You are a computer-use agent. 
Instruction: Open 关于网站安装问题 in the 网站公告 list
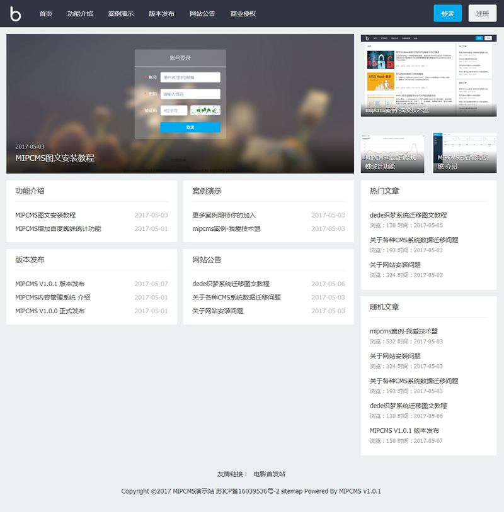pos(218,311)
